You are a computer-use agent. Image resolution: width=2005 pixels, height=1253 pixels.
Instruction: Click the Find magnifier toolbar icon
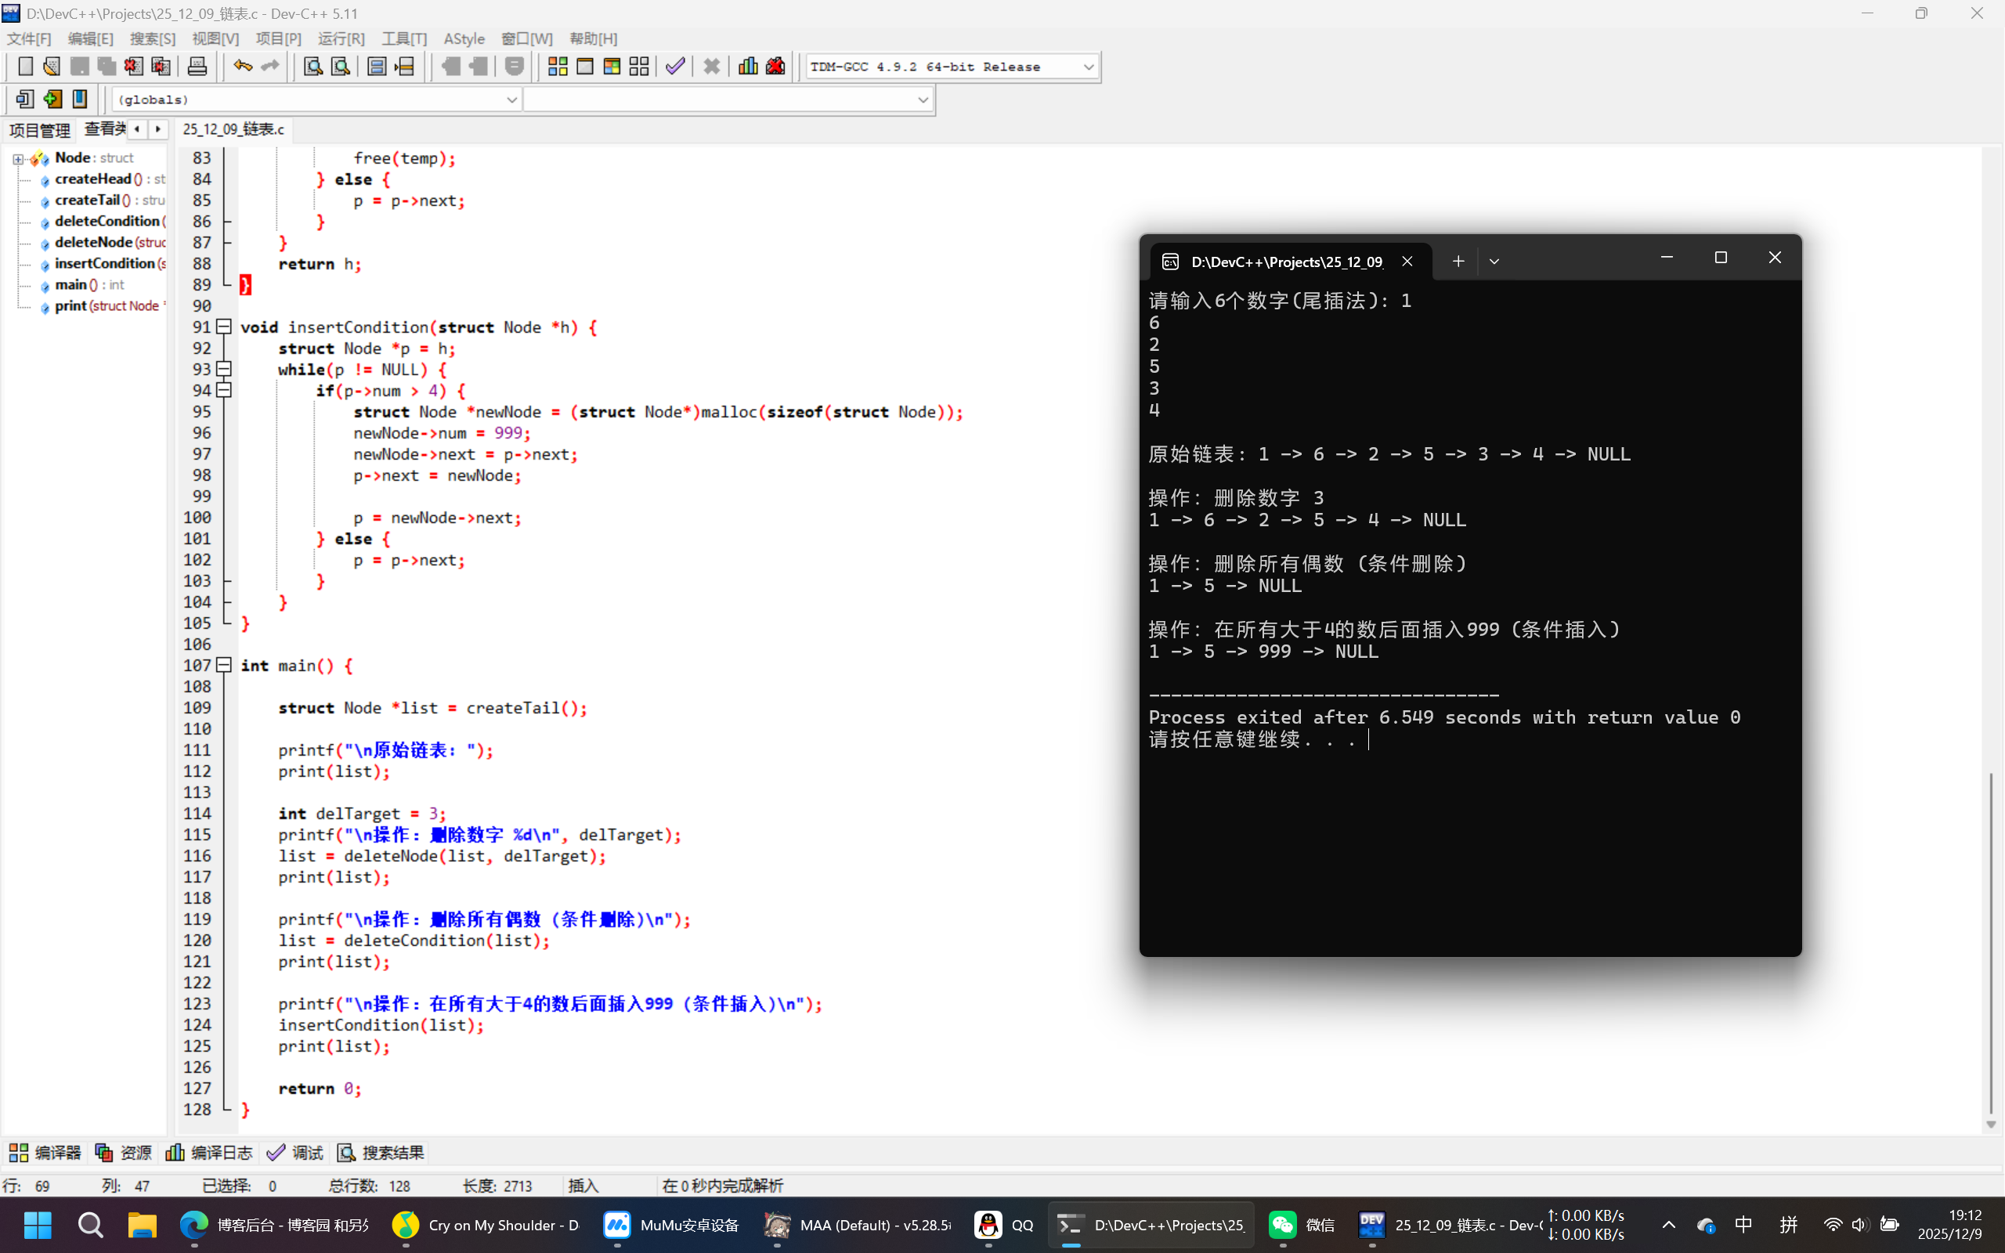(312, 67)
